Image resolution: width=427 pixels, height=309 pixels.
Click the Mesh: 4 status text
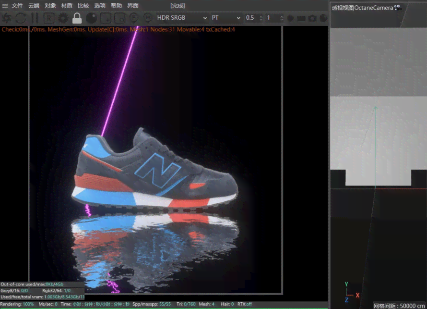207,304
